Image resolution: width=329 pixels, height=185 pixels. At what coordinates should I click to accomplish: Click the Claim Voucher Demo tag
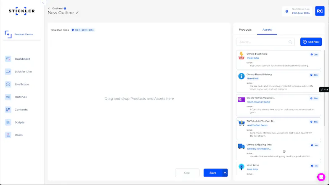point(258,102)
